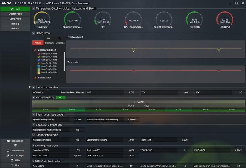The width and height of the screenshot is (246, 168).
Task: Click the TDC value 140
Action: point(186,92)
